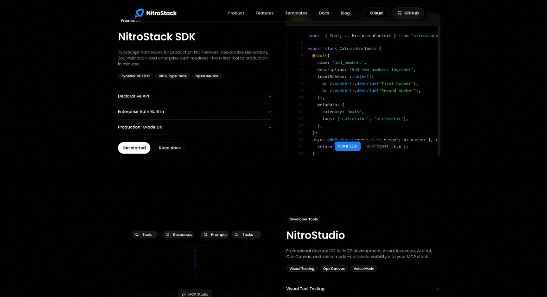Screen dimensions: 547x297
Task: Click the code panel vertical scrollbar
Action: 439,91
